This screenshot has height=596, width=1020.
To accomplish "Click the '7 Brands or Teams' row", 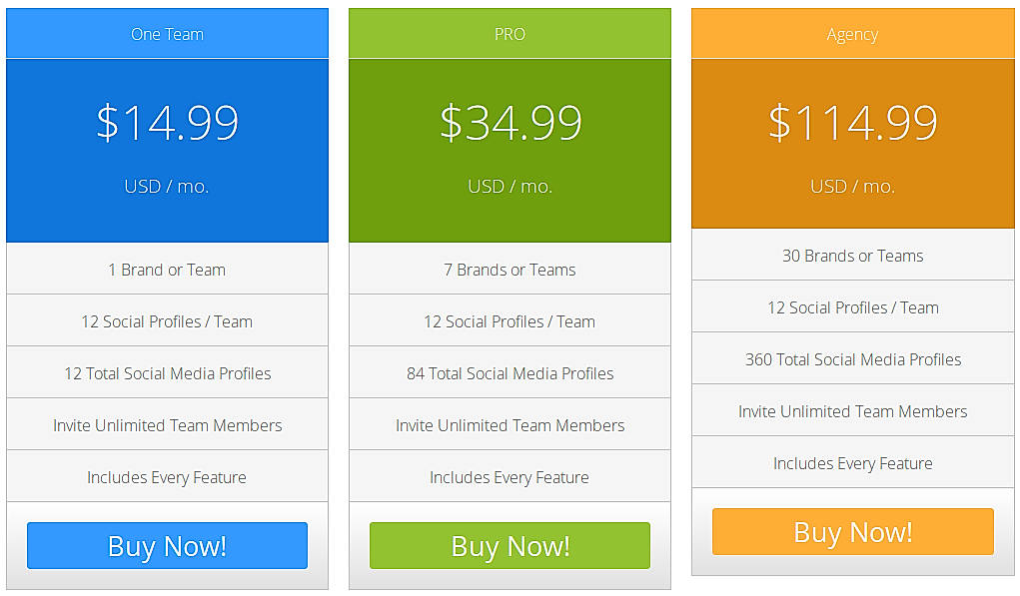I will tap(510, 269).
